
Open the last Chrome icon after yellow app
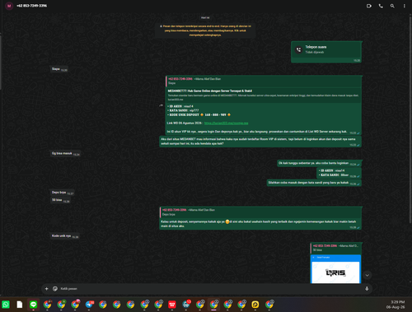[x=269, y=305]
